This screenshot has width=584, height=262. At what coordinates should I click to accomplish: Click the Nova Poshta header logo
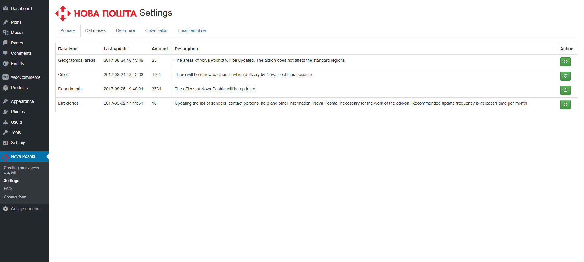[x=96, y=13]
